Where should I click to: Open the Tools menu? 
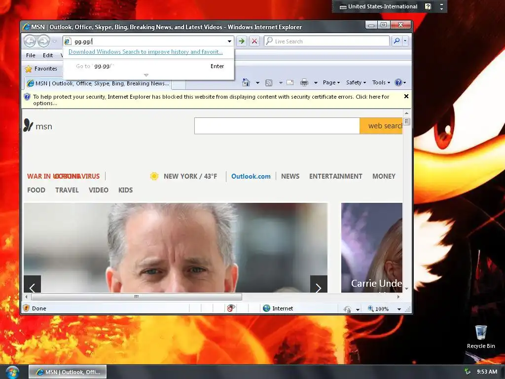(x=381, y=82)
